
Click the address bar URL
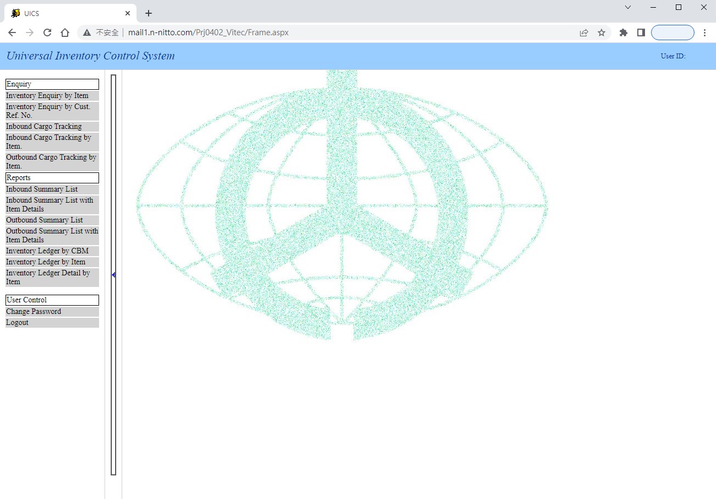[208, 32]
